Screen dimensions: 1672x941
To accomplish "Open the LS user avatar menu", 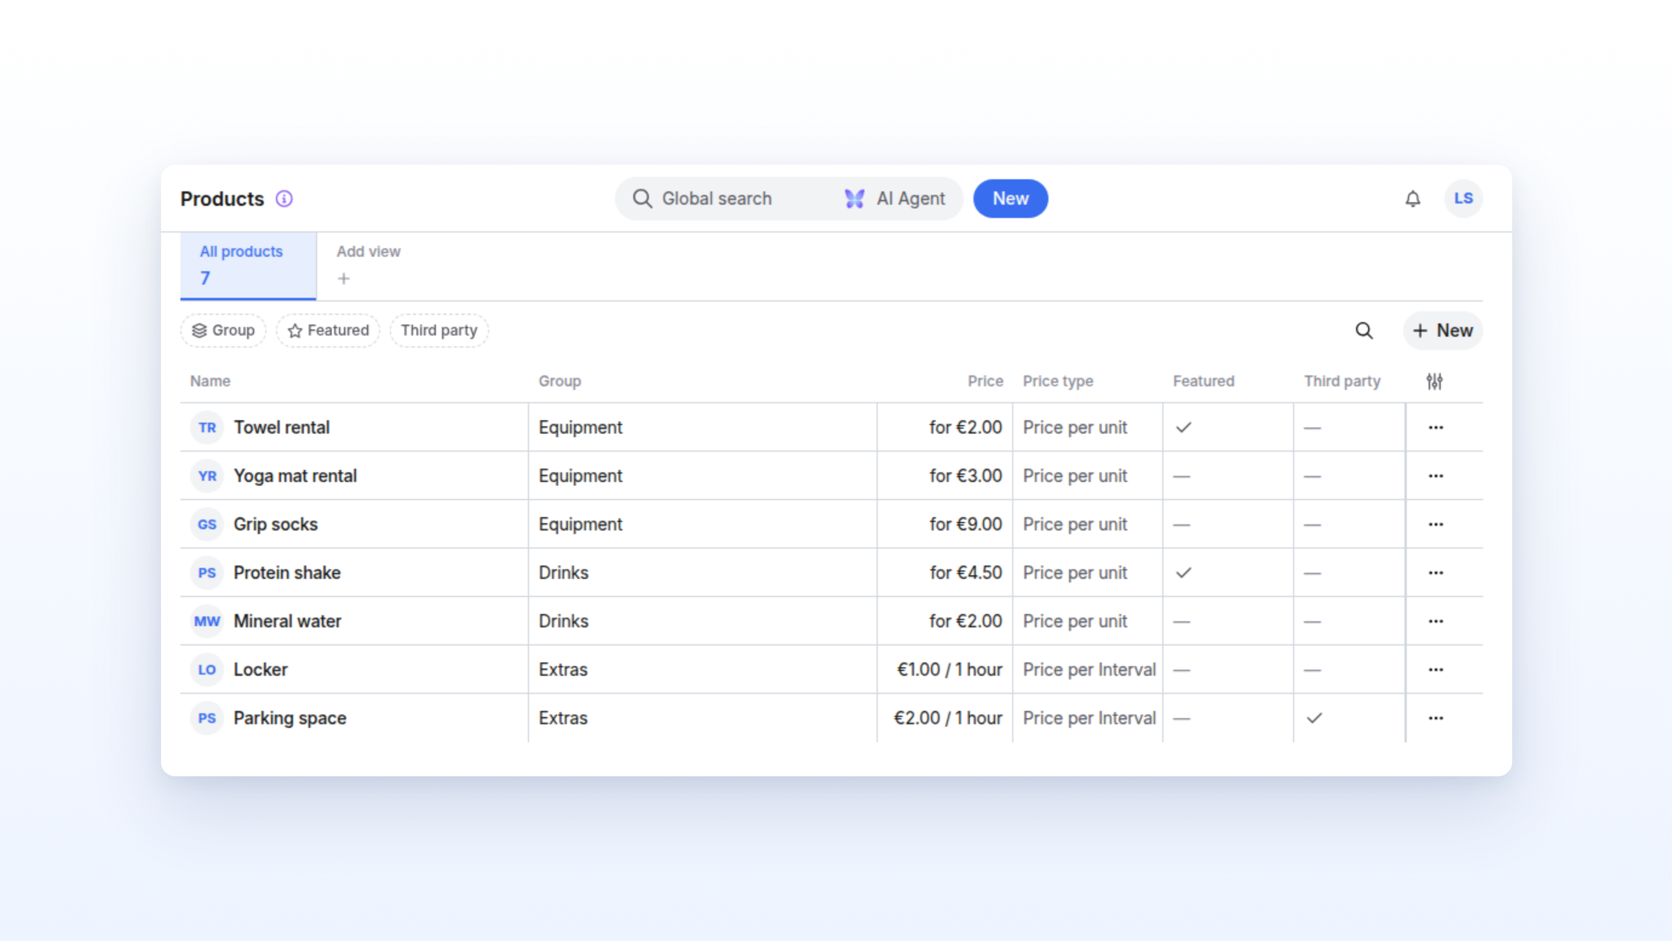I will (1463, 199).
